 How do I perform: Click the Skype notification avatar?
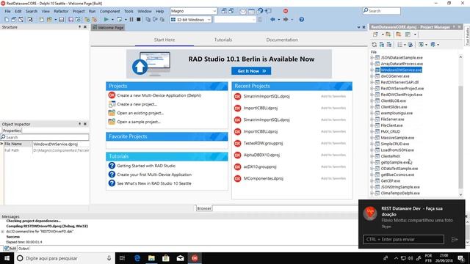[370, 213]
